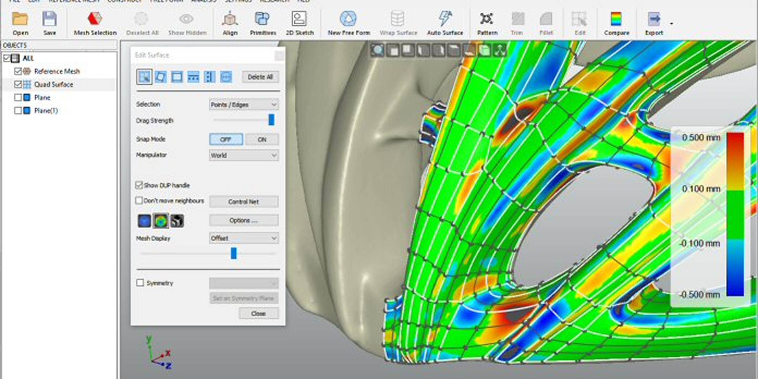Show the Plane object in tree
The width and height of the screenshot is (758, 379).
click(18, 97)
